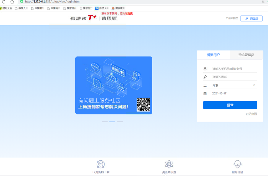Image resolution: width=268 pixels, height=176 pixels.
Task: Go to the browser home page icon
Action: (12, 2)
